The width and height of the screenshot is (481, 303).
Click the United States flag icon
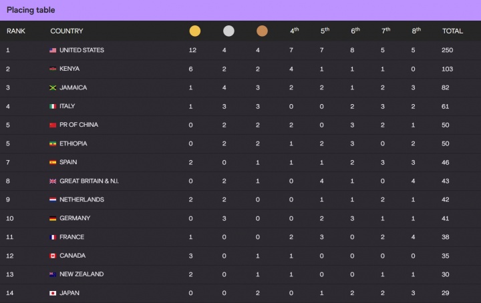[53, 50]
